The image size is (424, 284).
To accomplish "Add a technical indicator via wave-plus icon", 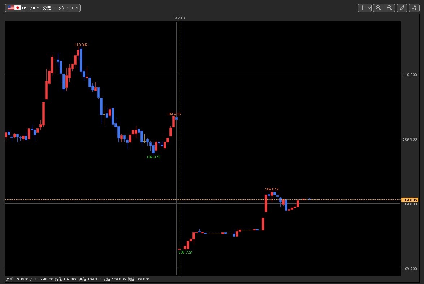I will pyautogui.click(x=414, y=8).
